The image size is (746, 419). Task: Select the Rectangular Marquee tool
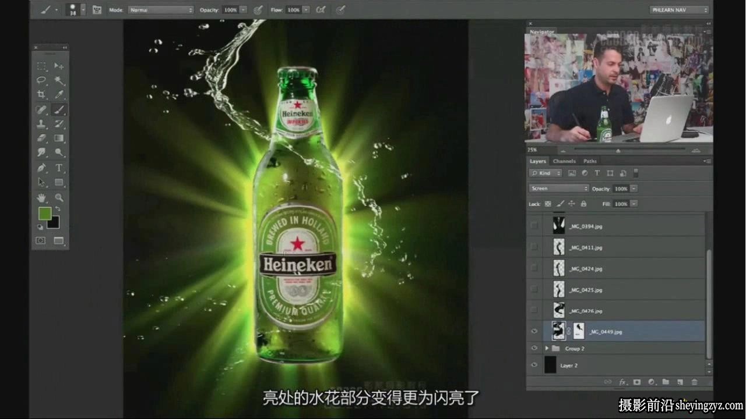41,66
